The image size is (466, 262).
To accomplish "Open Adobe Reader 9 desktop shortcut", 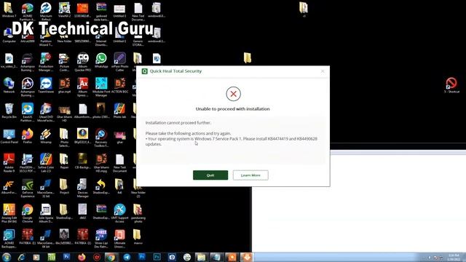I will point(9,163).
